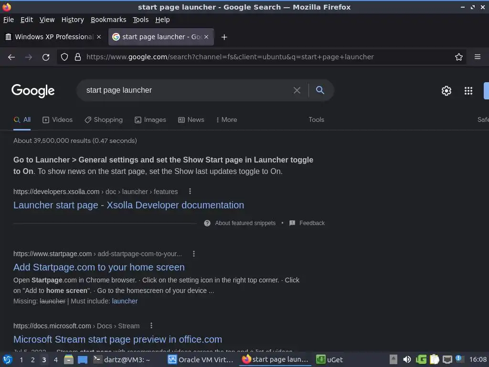489x367 pixels.
Task: Click the green uGet tray icon
Action: click(421, 360)
